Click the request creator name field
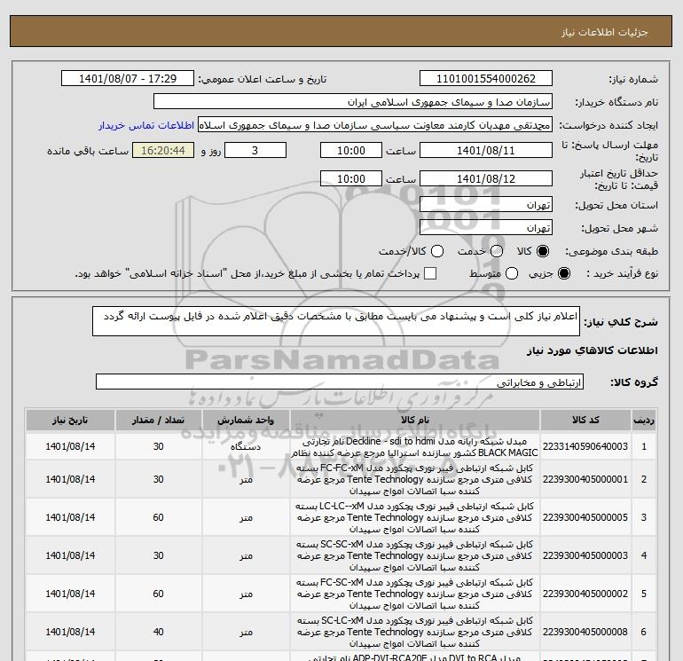The width and height of the screenshot is (683, 661). [375, 125]
